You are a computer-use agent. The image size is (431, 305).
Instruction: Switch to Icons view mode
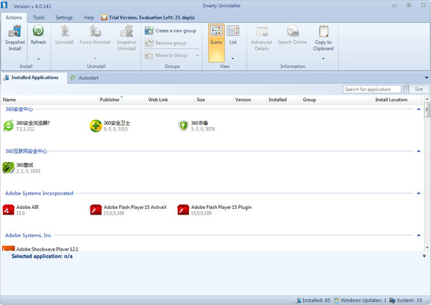(215, 35)
